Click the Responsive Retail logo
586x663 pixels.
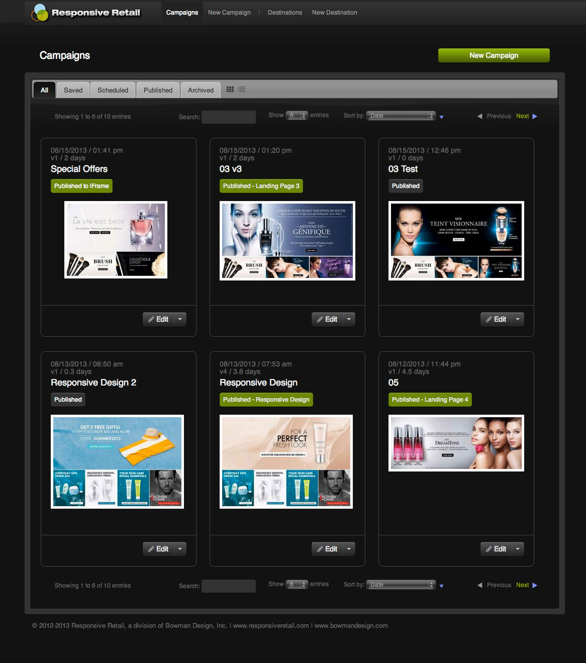coord(86,13)
